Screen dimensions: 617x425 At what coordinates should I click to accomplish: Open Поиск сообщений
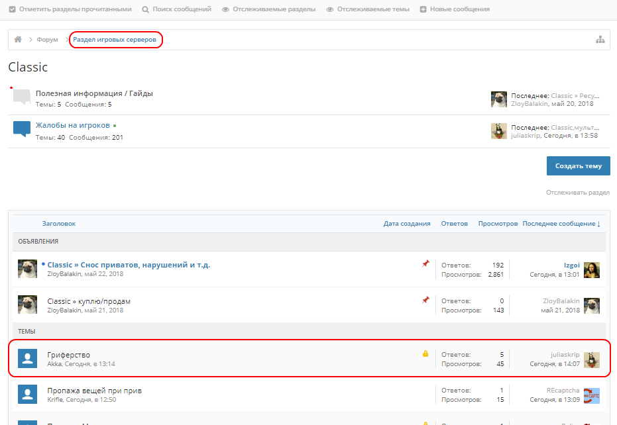tap(182, 9)
